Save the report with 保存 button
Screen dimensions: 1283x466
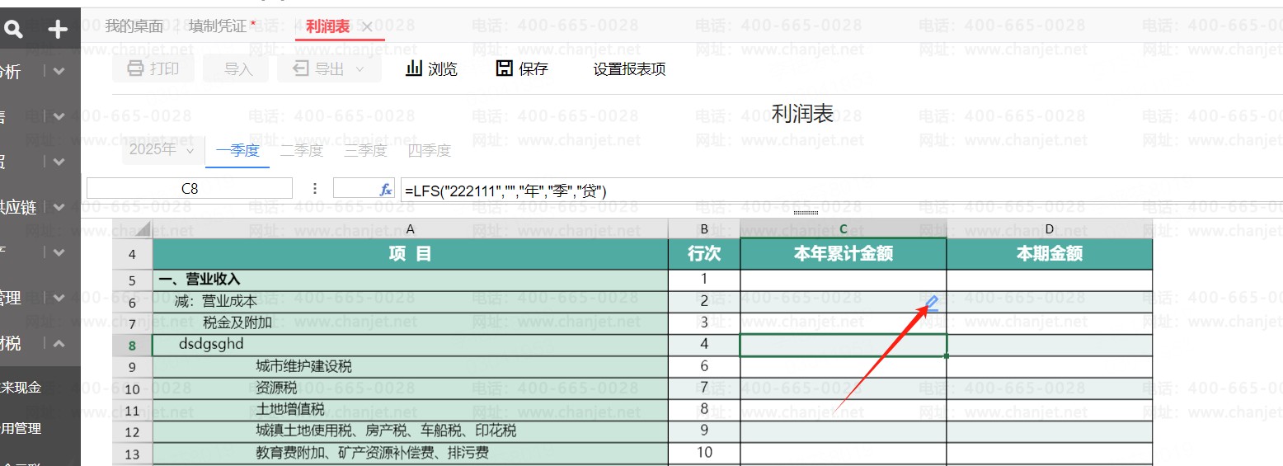522,68
